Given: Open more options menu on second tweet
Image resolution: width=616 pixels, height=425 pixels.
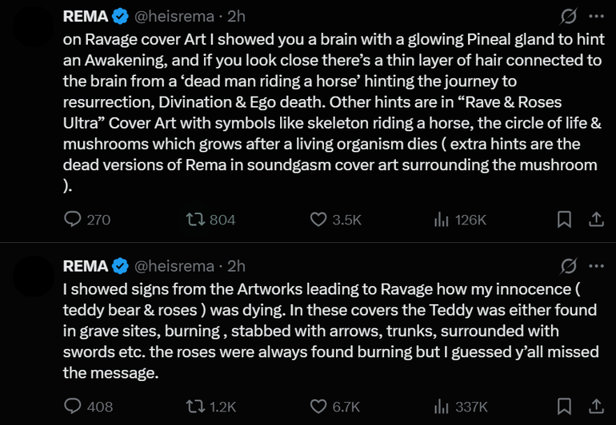Looking at the screenshot, I should [596, 265].
